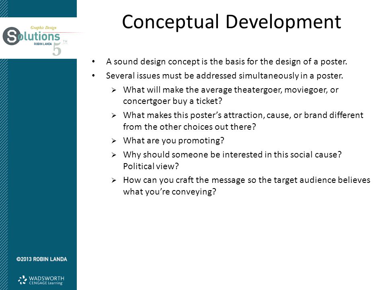Click the slide title 'Conceptual Development'
The height and width of the screenshot is (290, 386).
(x=232, y=22)
